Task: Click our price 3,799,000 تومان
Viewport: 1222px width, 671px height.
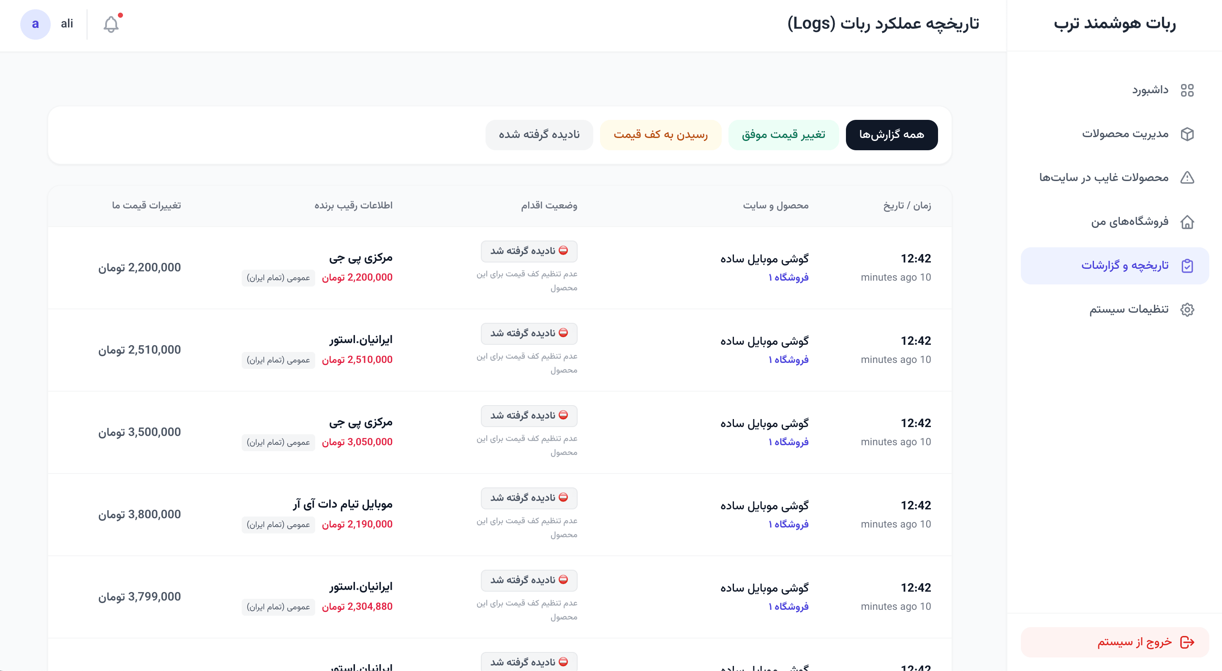Action: coord(139,597)
